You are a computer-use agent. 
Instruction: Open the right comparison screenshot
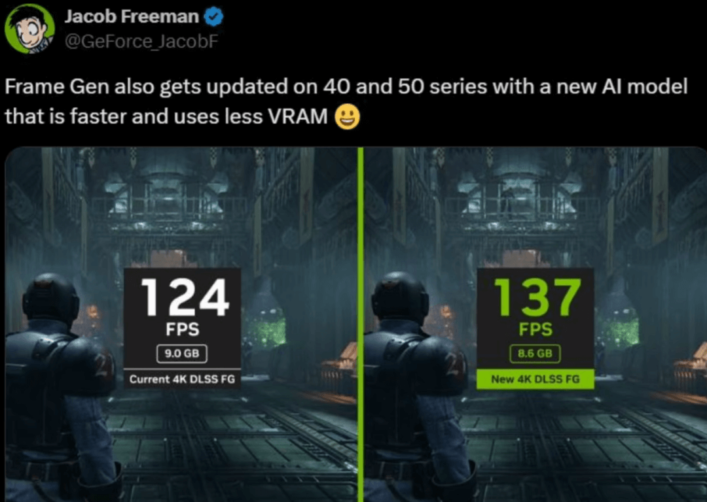click(535, 325)
